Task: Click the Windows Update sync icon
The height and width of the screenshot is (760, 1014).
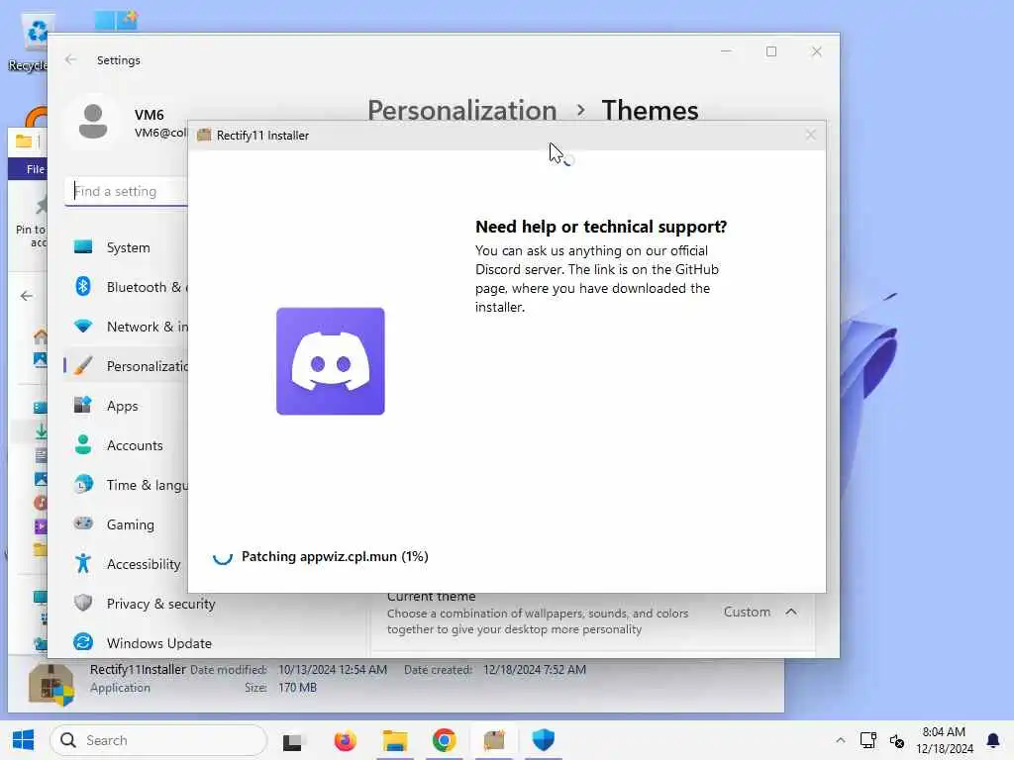Action: pyautogui.click(x=83, y=641)
